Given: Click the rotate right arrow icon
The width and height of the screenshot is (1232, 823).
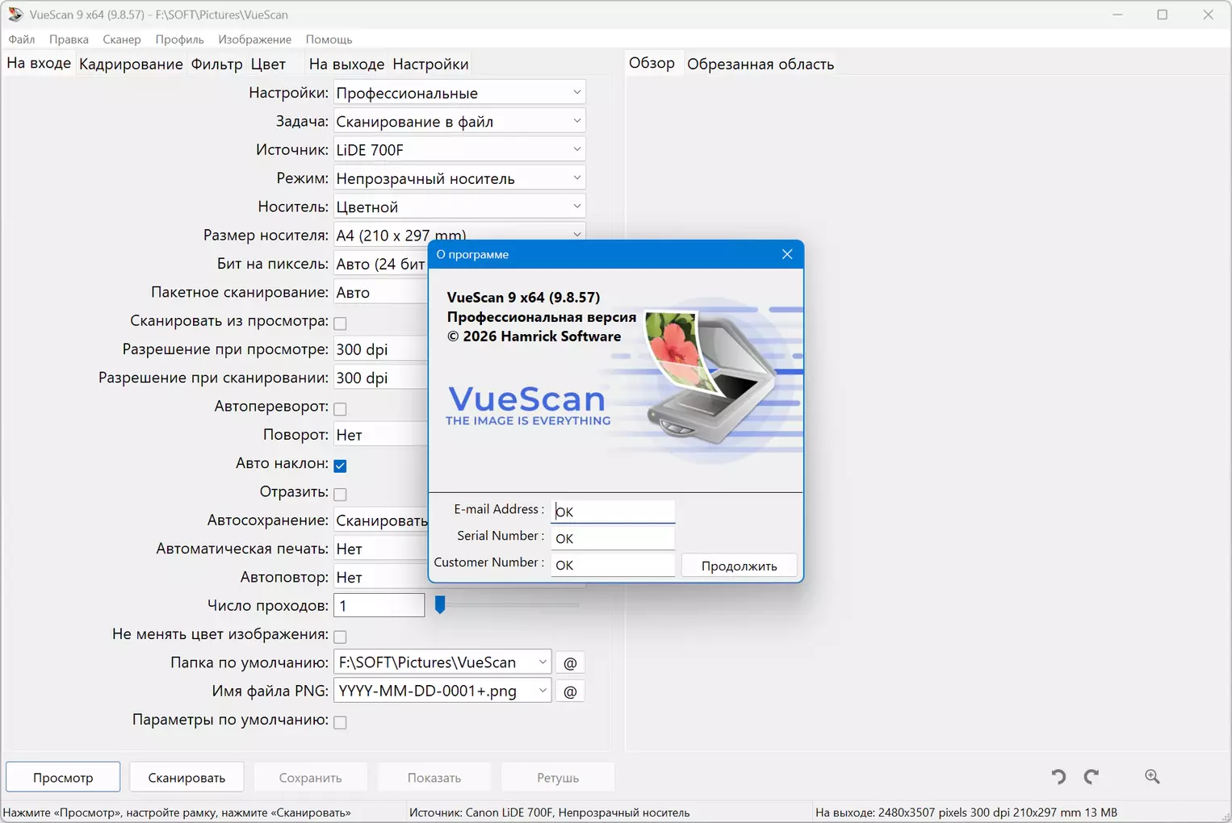Looking at the screenshot, I should [1092, 776].
